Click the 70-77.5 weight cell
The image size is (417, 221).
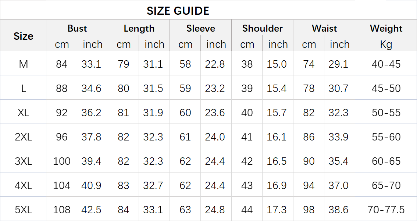tap(386, 210)
